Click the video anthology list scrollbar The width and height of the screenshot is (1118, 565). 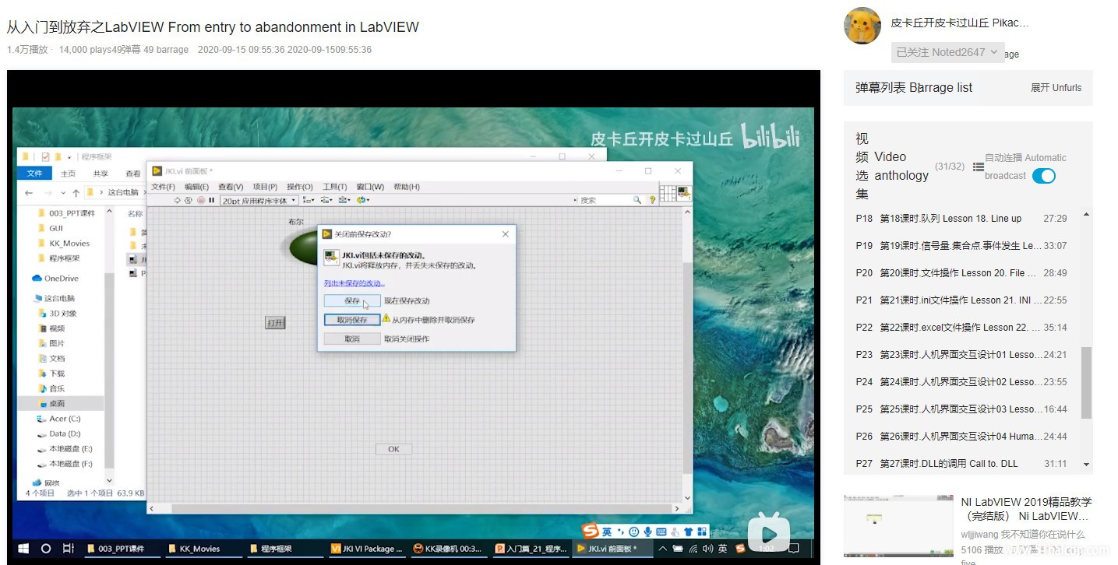[1086, 382]
